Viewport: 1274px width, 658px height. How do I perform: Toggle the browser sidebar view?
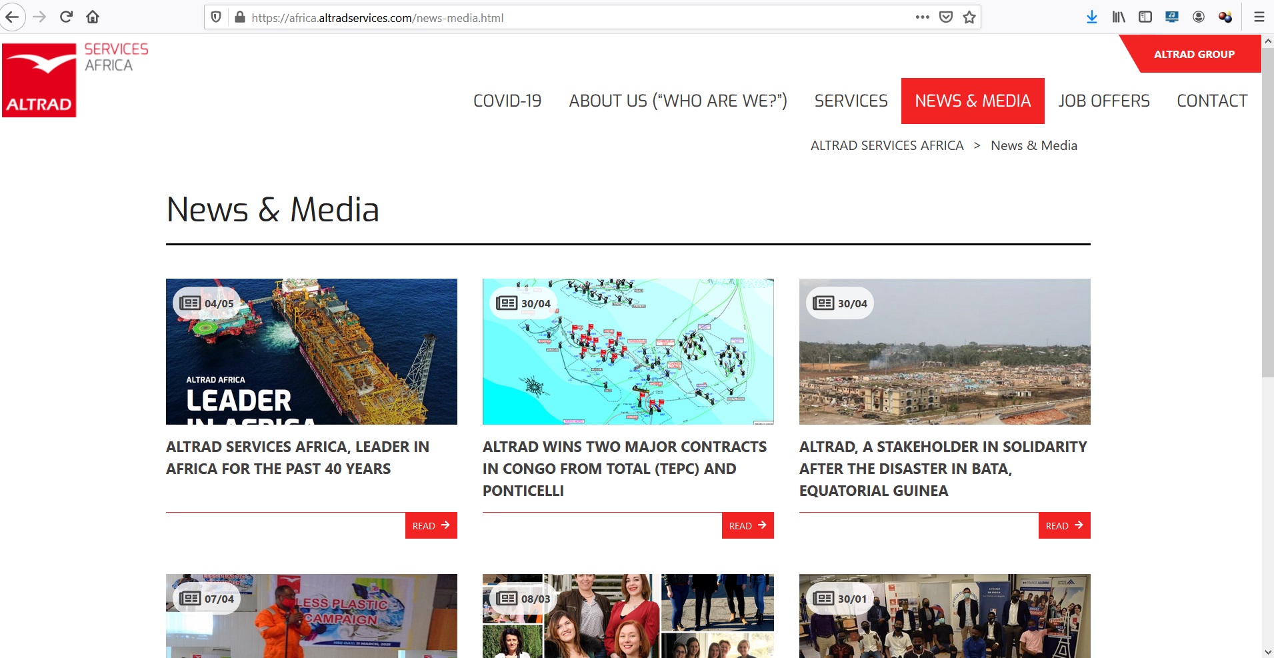pos(1145,17)
